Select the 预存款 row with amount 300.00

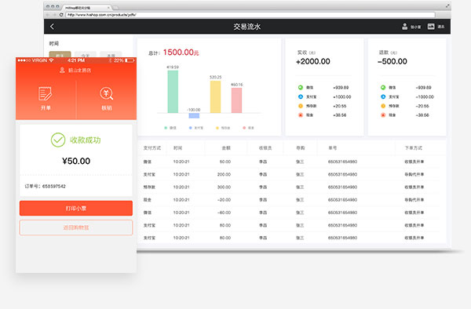[292, 187]
